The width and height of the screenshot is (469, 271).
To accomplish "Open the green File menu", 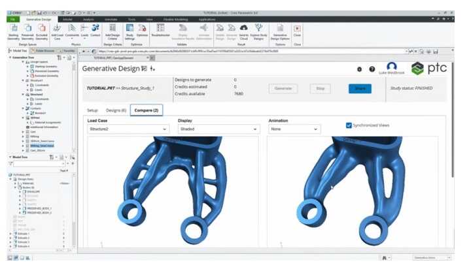I will pos(13,20).
